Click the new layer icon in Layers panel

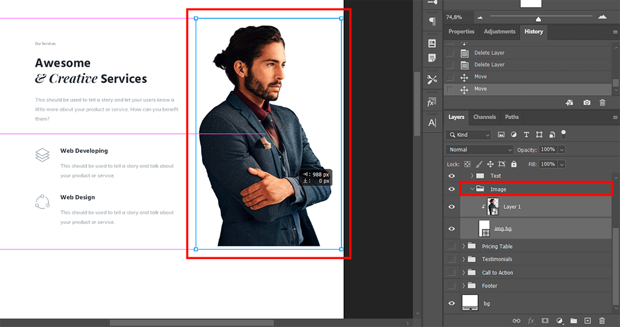point(587,320)
